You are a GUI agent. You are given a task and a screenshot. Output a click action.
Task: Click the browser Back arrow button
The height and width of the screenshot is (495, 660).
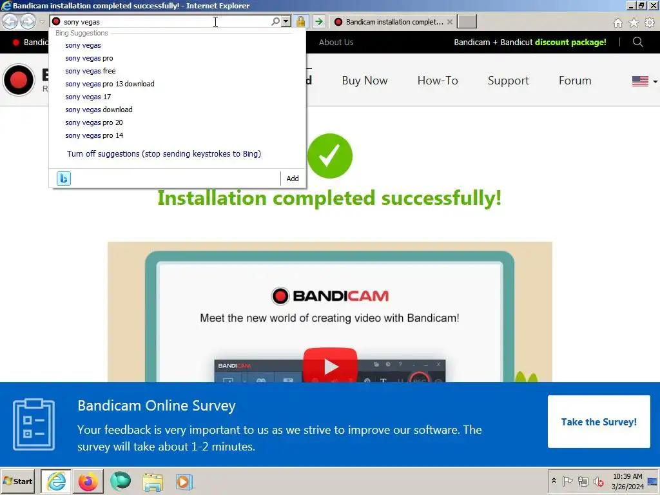tap(10, 21)
